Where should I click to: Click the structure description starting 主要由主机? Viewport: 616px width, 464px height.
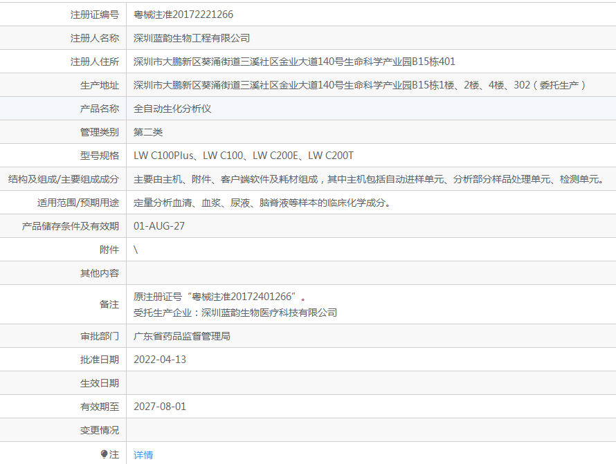[369, 179]
